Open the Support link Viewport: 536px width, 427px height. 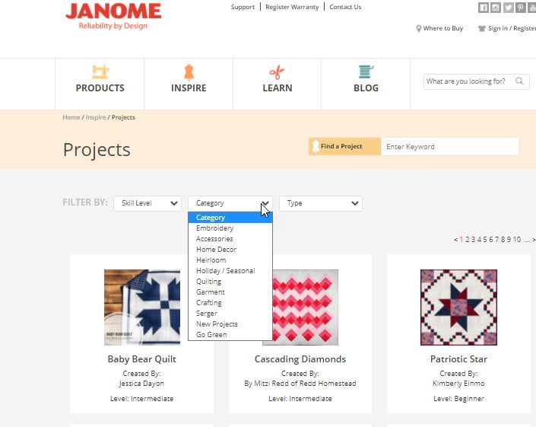click(243, 7)
